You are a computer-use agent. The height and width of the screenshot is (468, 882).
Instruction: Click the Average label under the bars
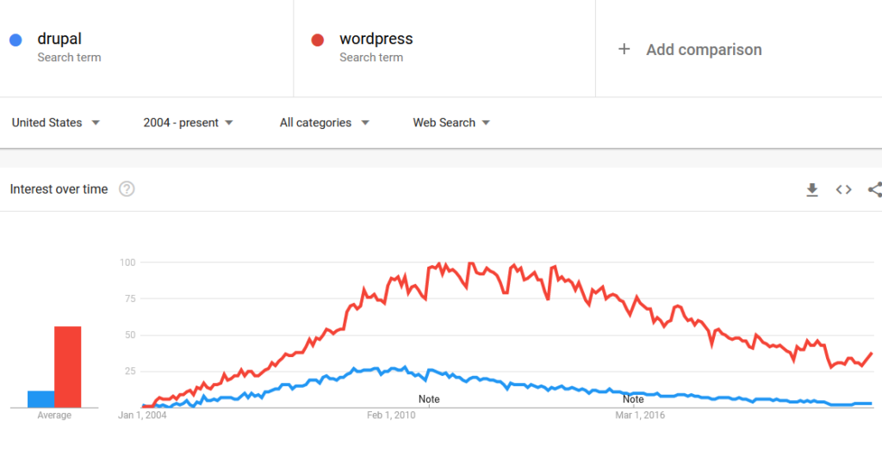(54, 416)
